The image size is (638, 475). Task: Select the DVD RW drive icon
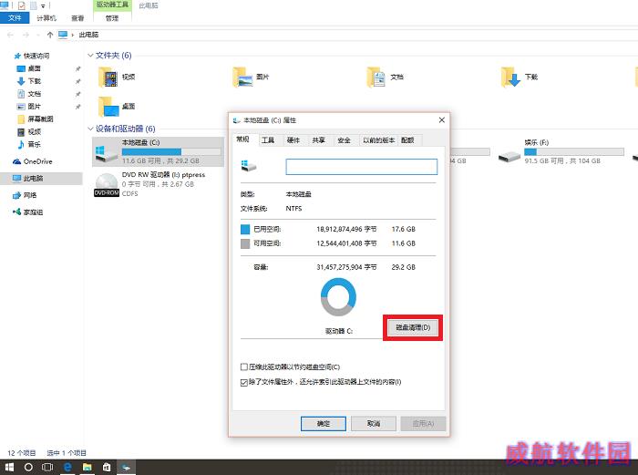107,184
